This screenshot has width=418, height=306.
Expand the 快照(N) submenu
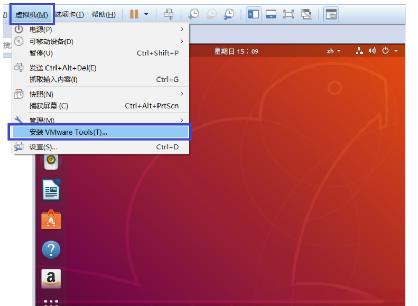click(x=100, y=94)
